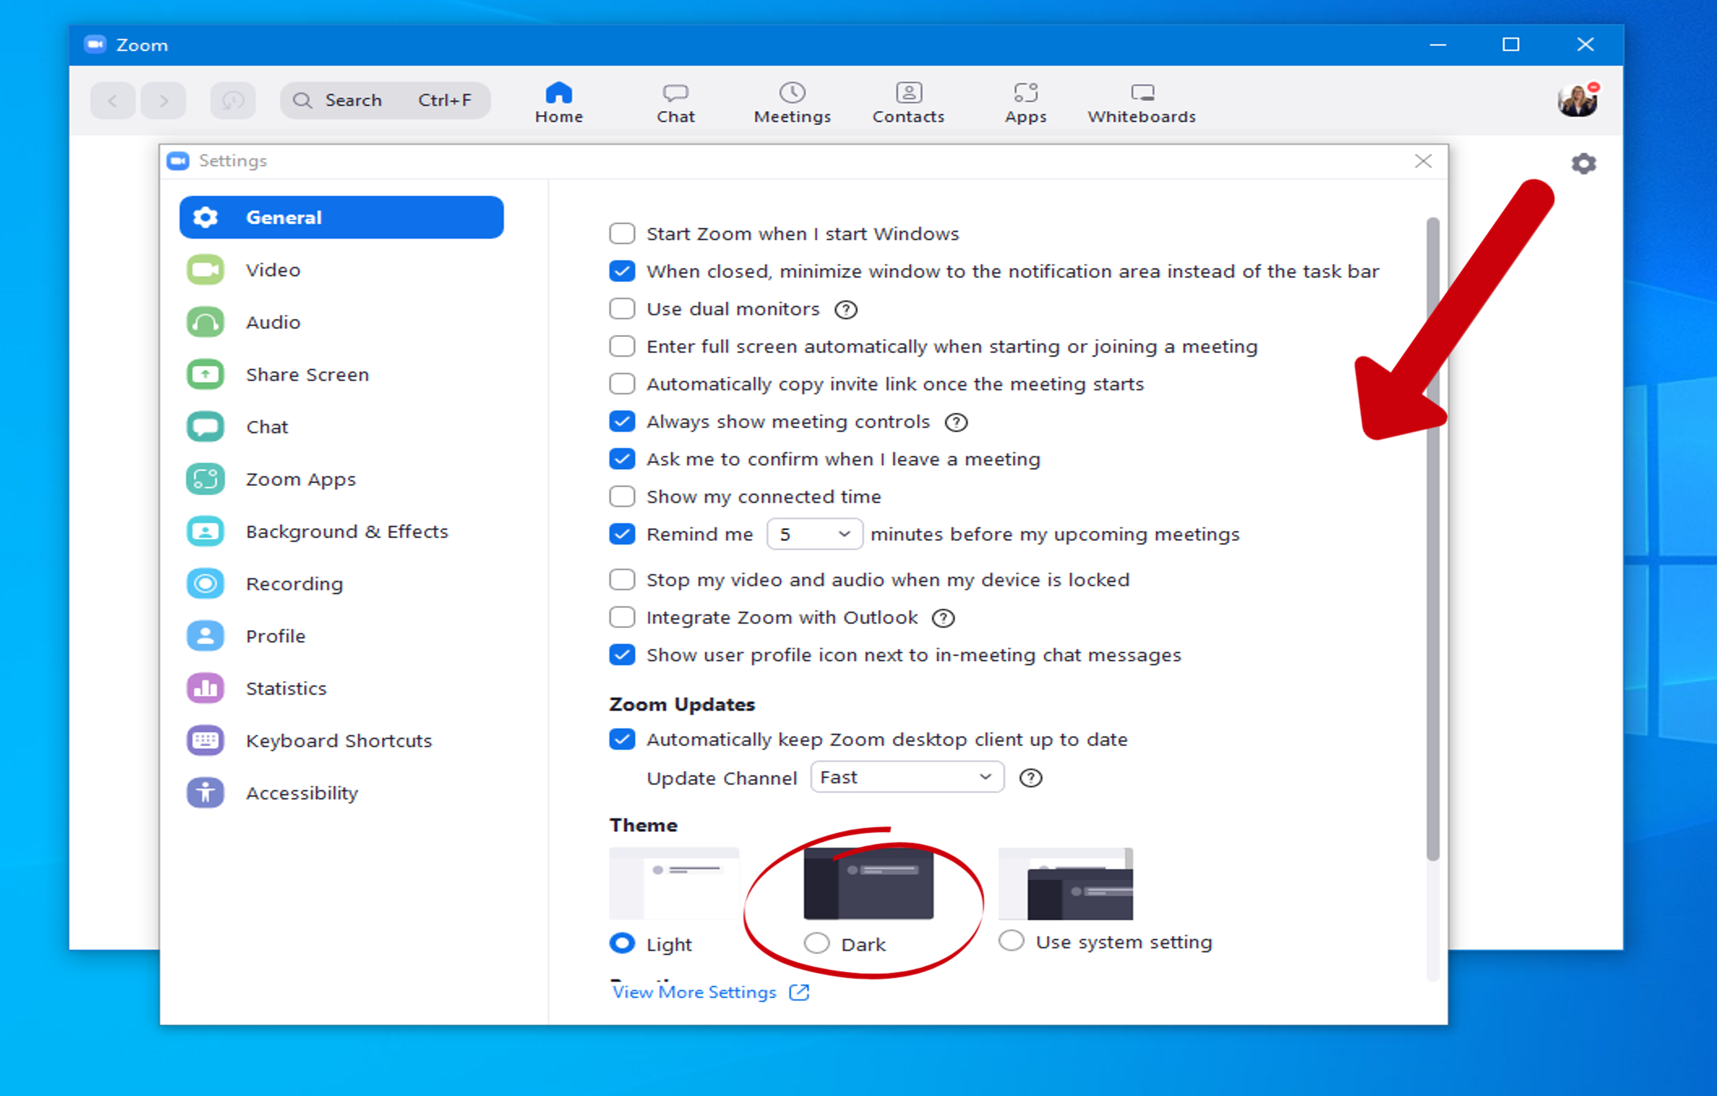This screenshot has width=1717, height=1096.
Task: Uncheck Ask me to confirm when leaving
Action: pyautogui.click(x=622, y=459)
